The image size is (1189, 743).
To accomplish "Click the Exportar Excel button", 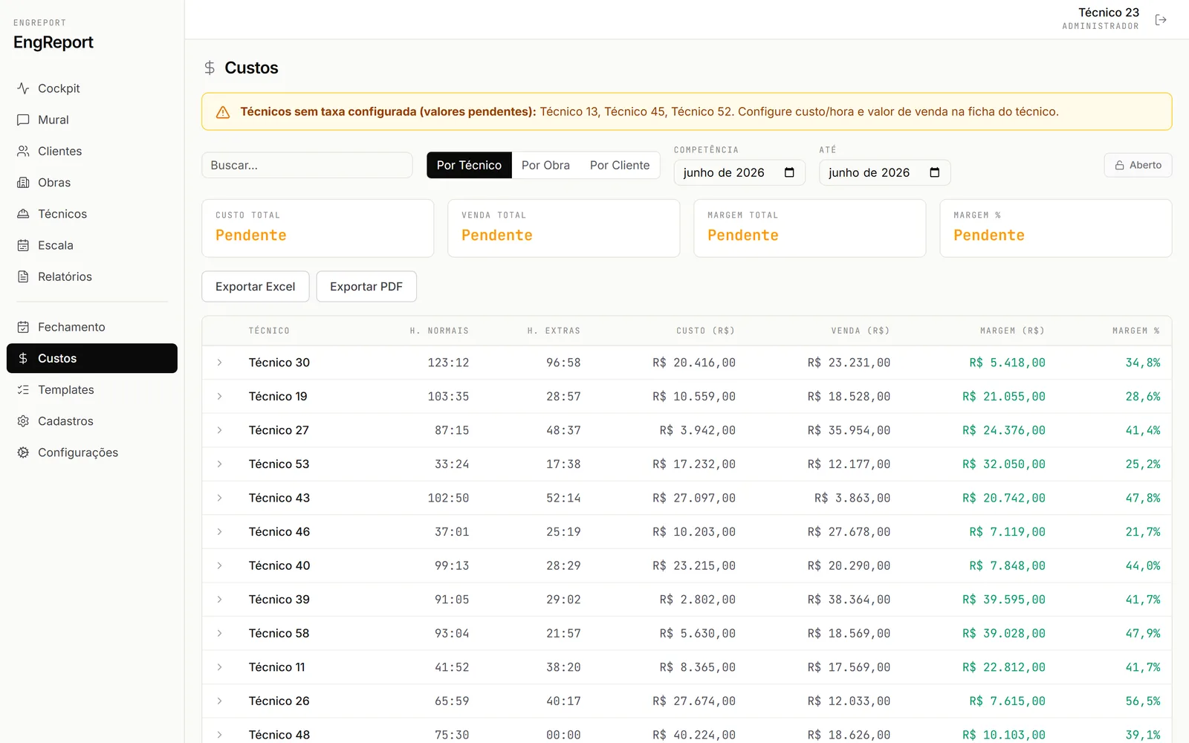I will [x=255, y=287].
